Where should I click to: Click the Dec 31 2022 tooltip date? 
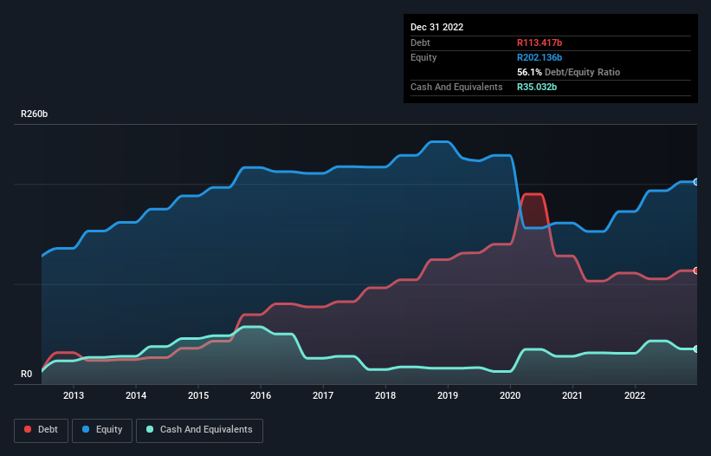pos(436,27)
